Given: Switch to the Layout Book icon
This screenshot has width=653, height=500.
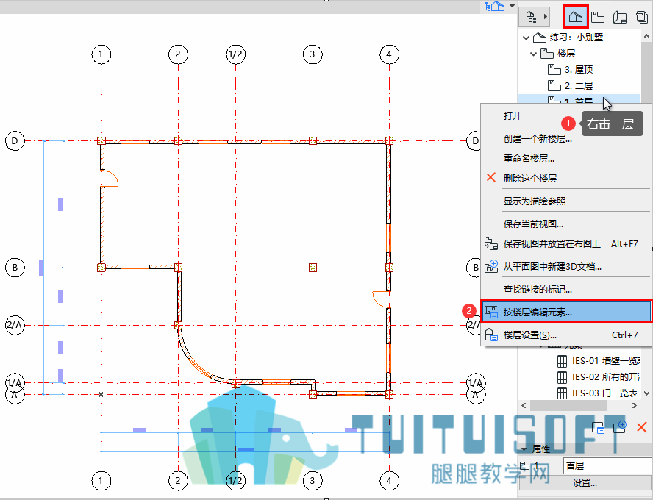Looking at the screenshot, I should click(x=620, y=17).
